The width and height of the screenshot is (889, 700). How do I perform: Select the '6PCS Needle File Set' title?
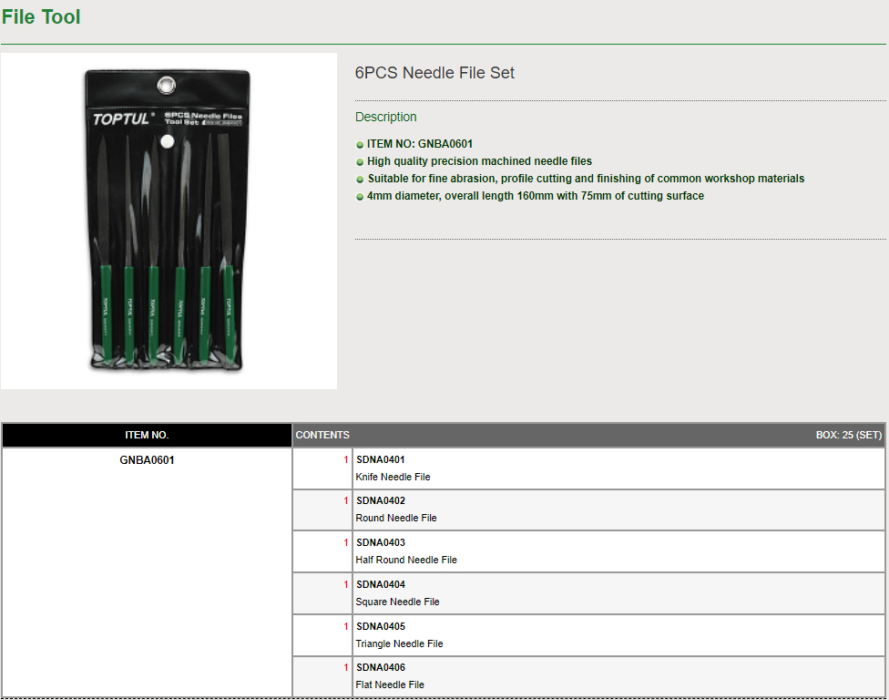434,73
